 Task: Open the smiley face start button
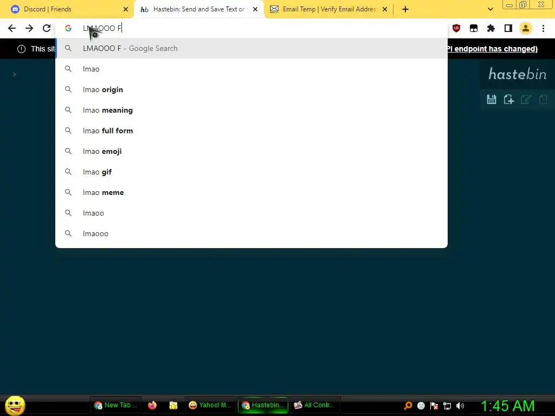click(x=15, y=405)
